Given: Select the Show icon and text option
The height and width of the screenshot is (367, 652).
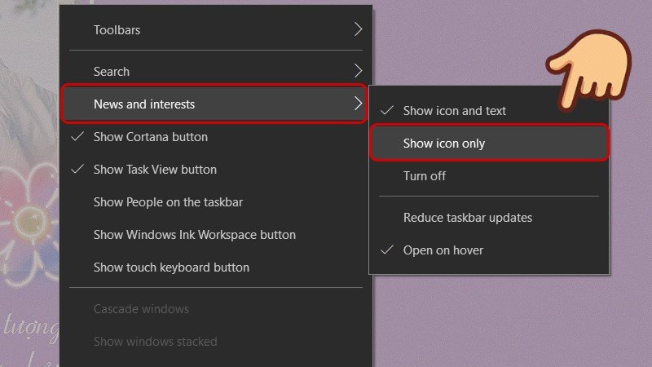Looking at the screenshot, I should pyautogui.click(x=454, y=111).
